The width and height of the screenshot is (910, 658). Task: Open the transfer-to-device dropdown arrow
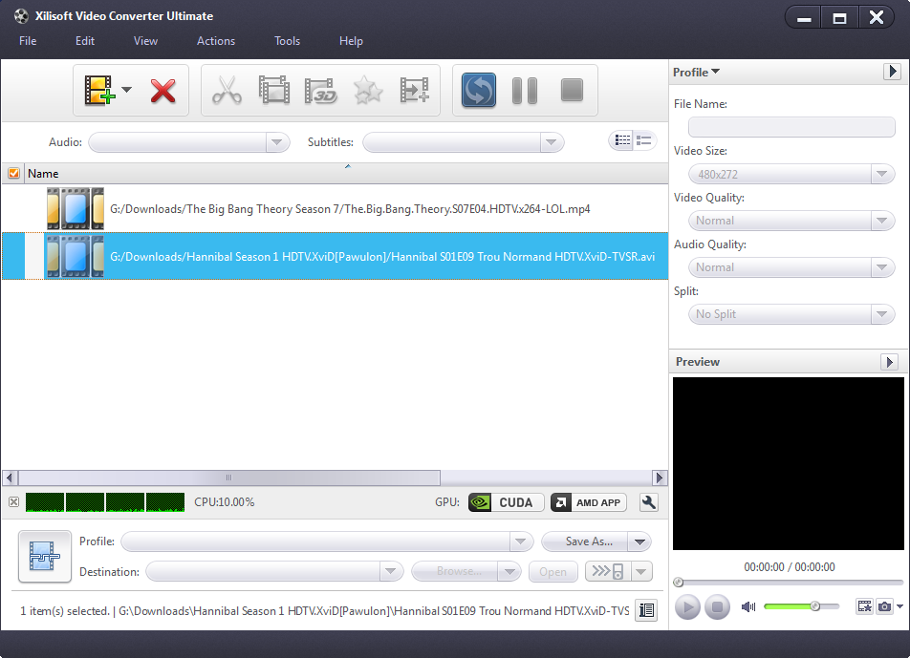click(x=641, y=571)
